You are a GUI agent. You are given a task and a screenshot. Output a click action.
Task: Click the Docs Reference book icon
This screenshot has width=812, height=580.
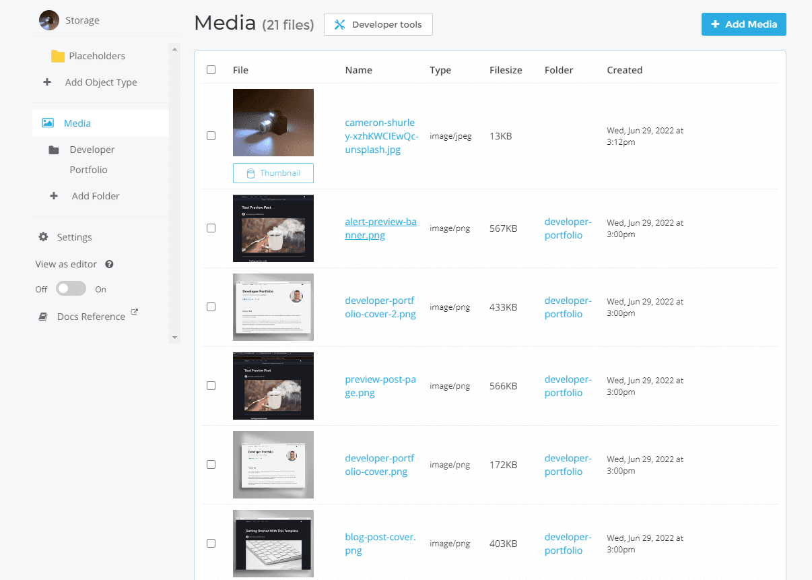point(43,317)
